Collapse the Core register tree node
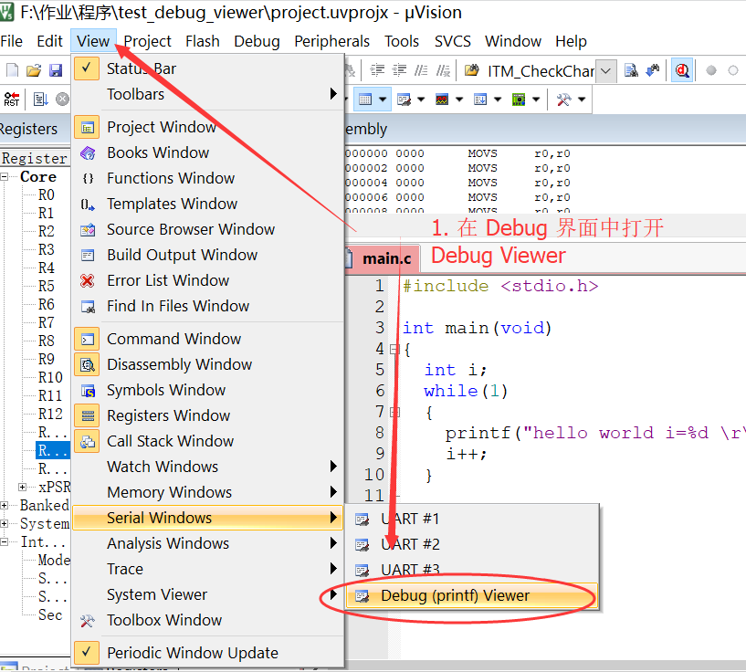 (5, 177)
